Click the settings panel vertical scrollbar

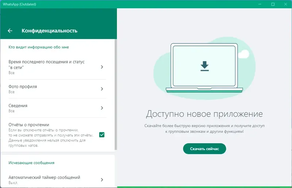[x=116, y=94]
